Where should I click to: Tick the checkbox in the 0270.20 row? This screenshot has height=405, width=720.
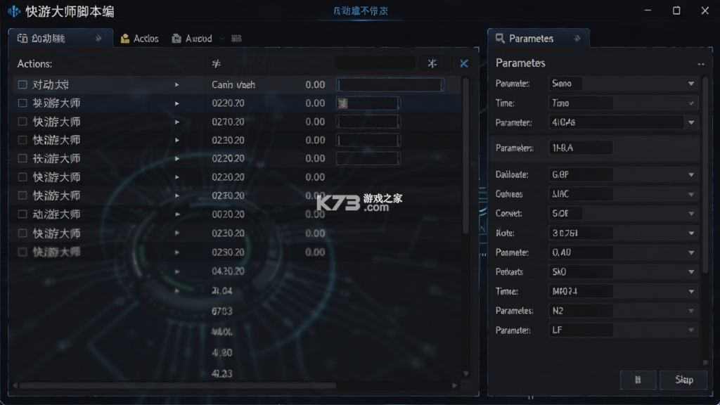pyautogui.click(x=22, y=122)
